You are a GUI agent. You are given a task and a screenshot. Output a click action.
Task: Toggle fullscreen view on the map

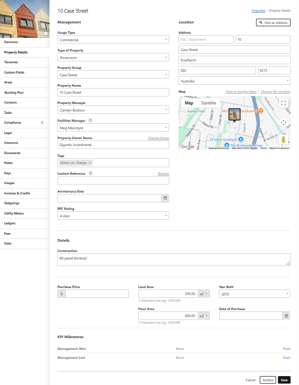coord(283,104)
